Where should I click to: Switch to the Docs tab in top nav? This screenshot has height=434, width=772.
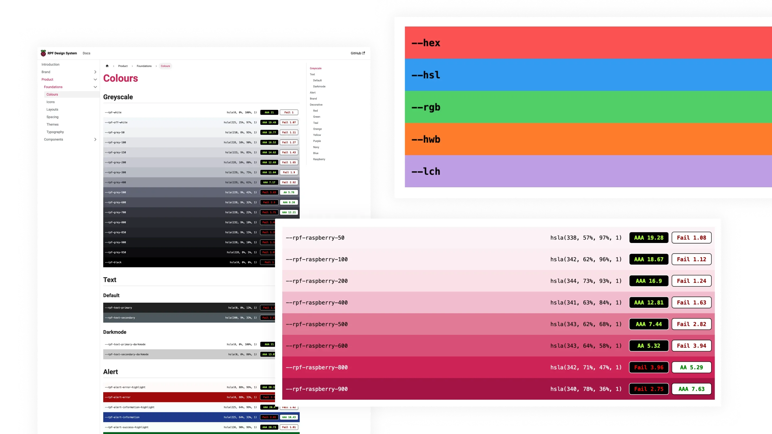tap(86, 53)
